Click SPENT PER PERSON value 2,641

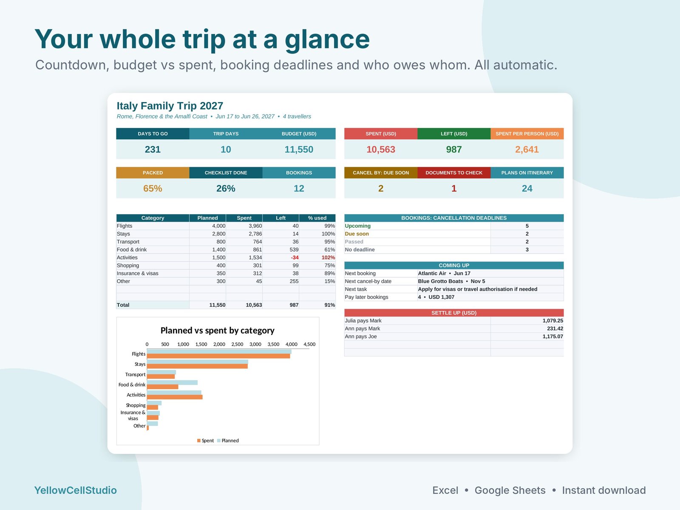coord(527,150)
